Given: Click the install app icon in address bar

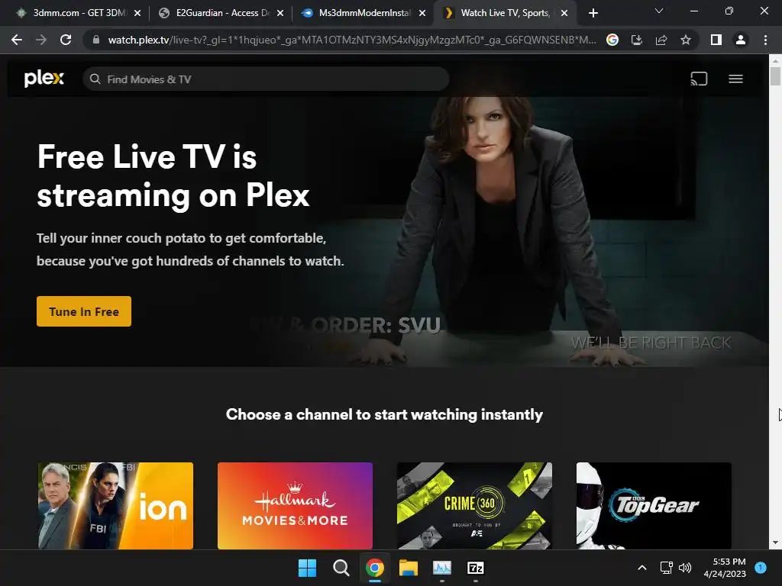Looking at the screenshot, I should (x=637, y=40).
